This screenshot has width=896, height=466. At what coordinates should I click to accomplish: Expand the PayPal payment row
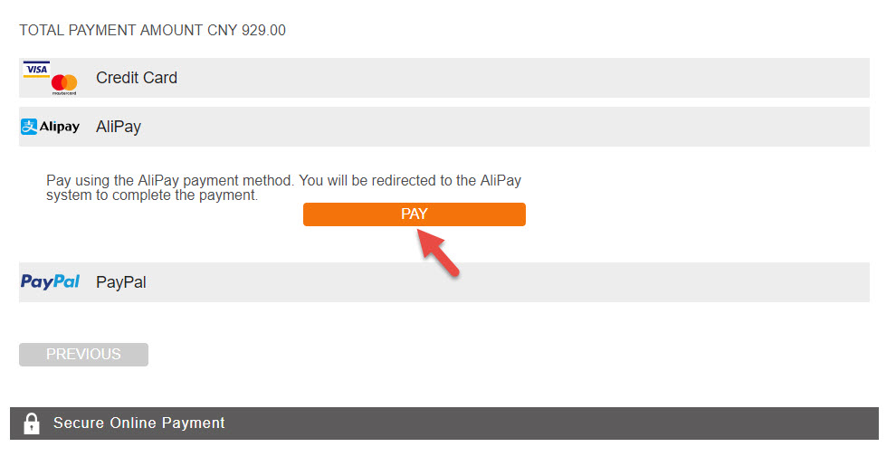(x=444, y=282)
